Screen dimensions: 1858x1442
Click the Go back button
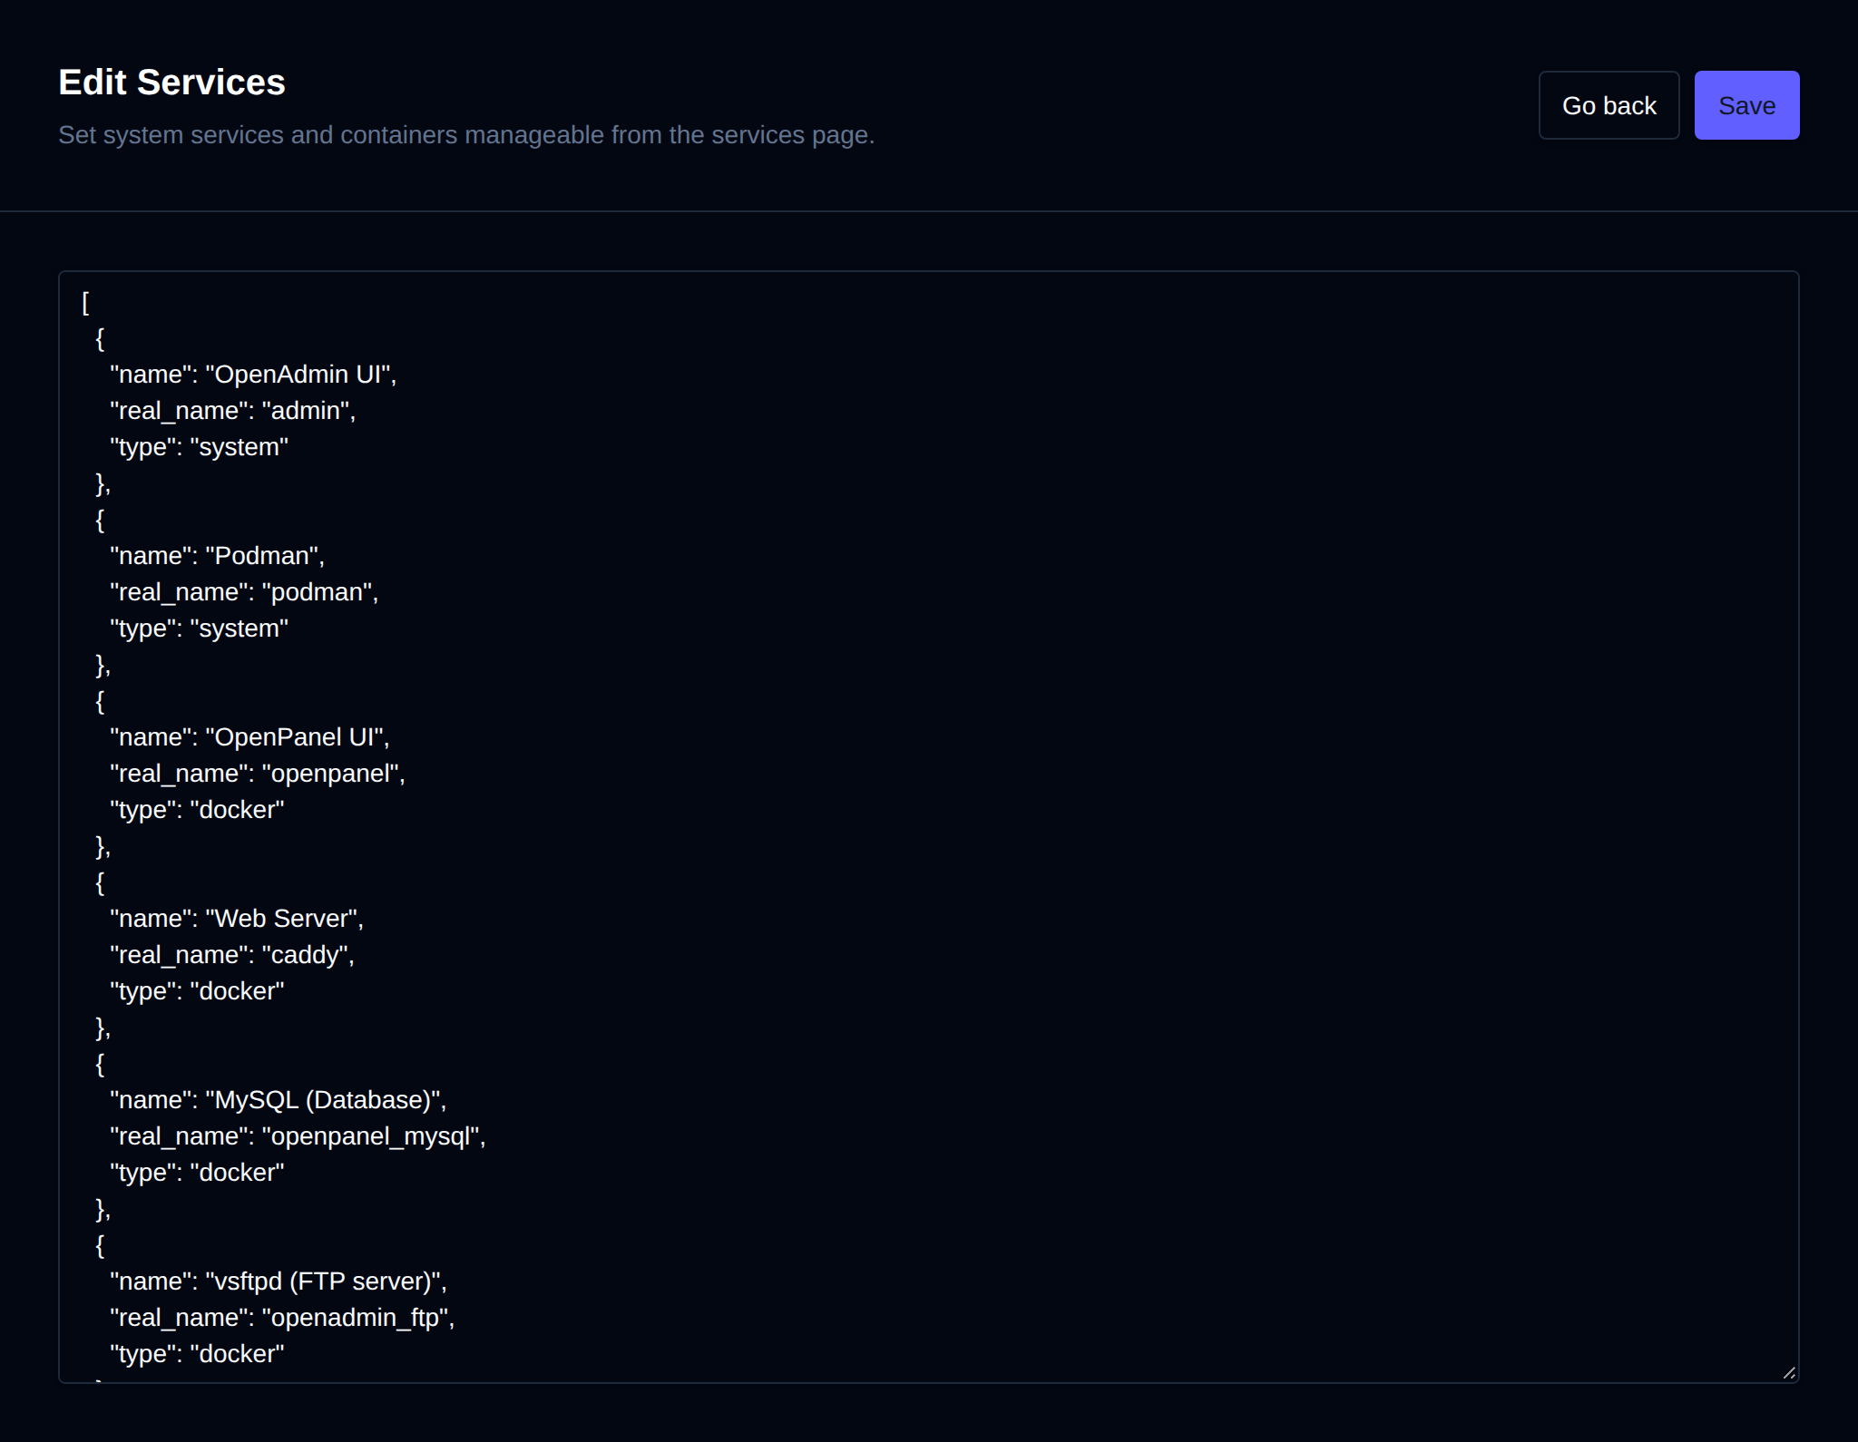[x=1609, y=105]
